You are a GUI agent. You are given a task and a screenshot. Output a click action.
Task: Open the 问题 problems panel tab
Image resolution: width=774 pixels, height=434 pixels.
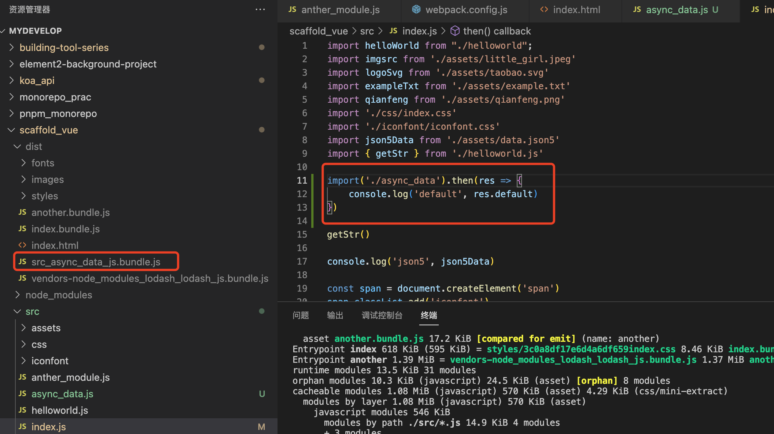click(301, 315)
